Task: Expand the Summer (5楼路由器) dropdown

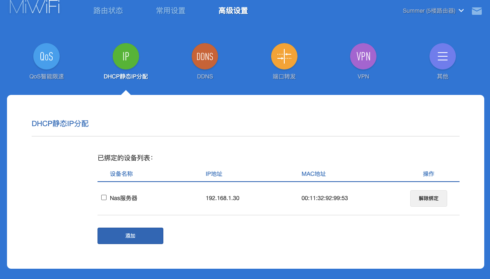Action: tap(433, 11)
